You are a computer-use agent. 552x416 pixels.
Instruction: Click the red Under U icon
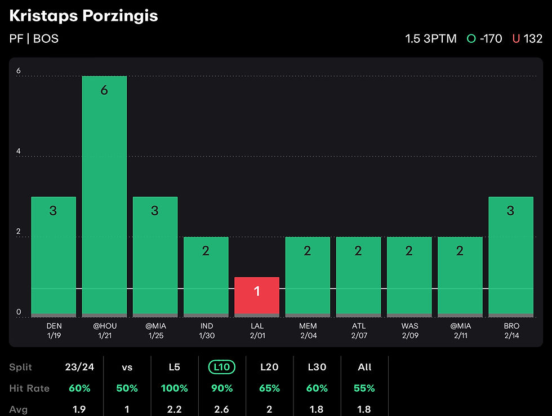516,39
